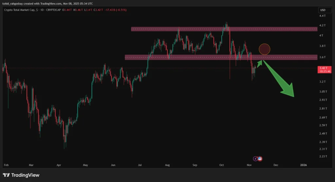335x182 pixels.
Task: Click the 2026 label on time axis
Action: click(304, 165)
